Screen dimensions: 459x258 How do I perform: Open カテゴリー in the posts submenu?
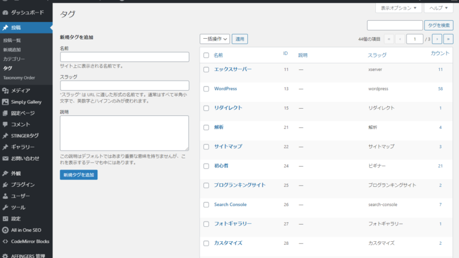pos(14,59)
